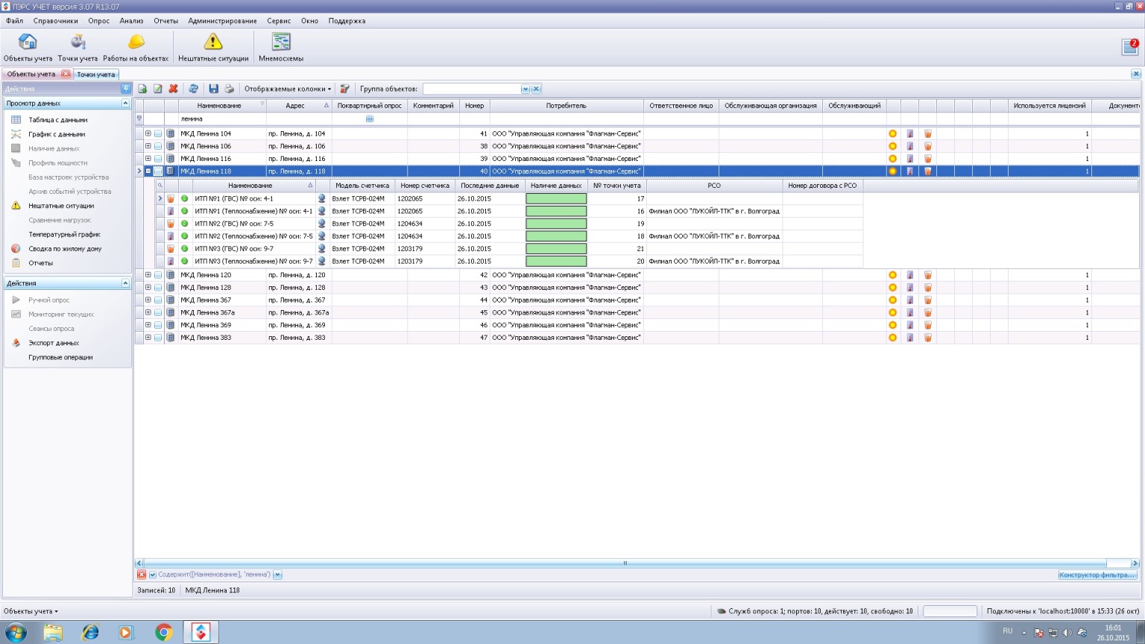The image size is (1145, 644).
Task: Click the globe icon in ИТП №1 (ГВС) row
Action: [322, 199]
